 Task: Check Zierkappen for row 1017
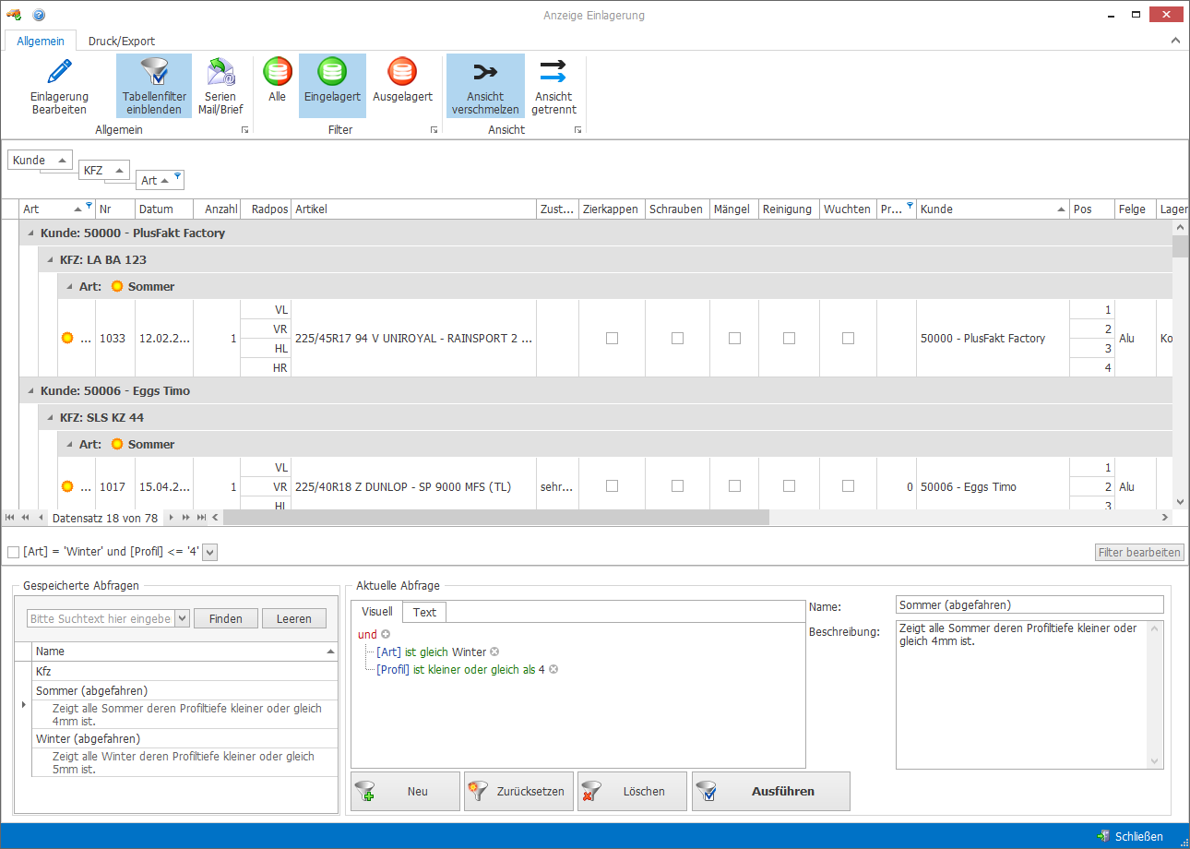click(x=612, y=486)
